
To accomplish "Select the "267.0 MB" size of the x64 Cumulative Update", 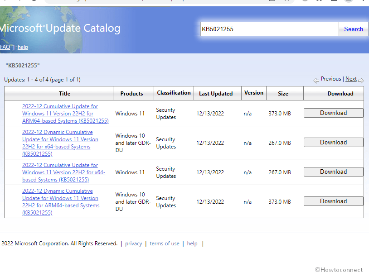I will (280, 172).
